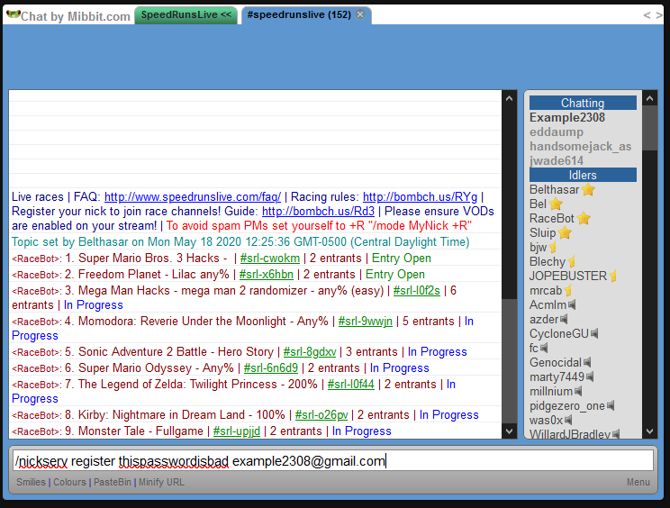Click the chat scrollbar down arrow
The width and height of the screenshot is (670, 508).
(509, 431)
